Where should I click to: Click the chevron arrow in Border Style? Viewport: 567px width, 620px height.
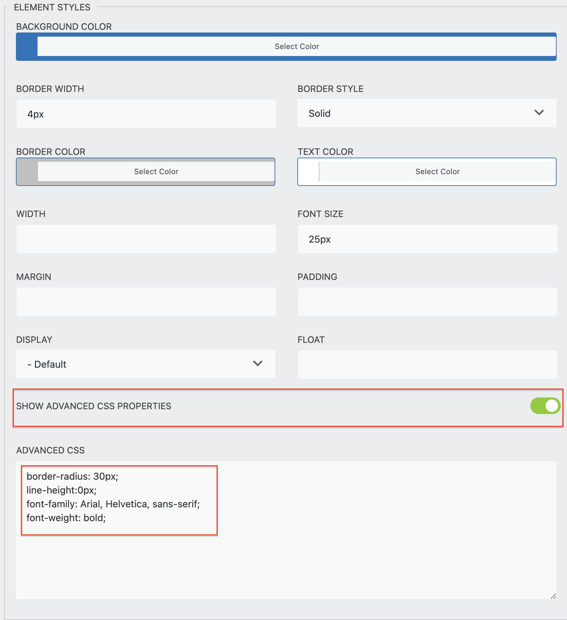click(x=539, y=113)
